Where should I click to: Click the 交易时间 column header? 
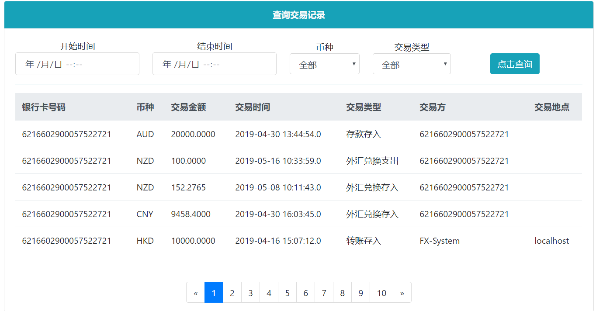253,107
